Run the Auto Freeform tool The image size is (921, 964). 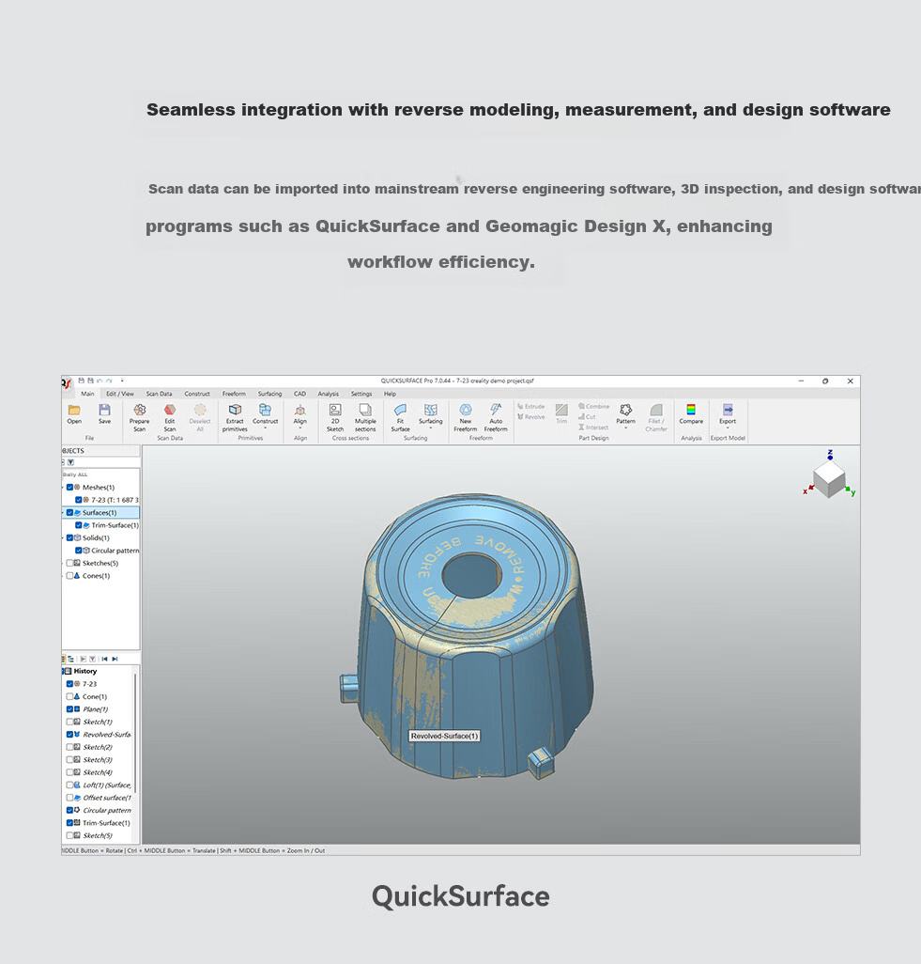(x=496, y=417)
